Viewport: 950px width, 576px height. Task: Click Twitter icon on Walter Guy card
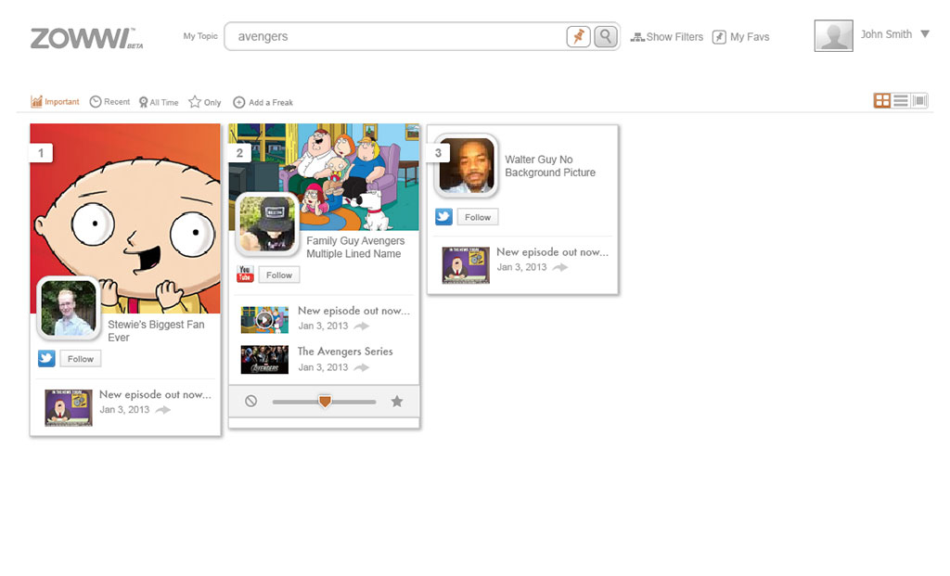coord(443,217)
